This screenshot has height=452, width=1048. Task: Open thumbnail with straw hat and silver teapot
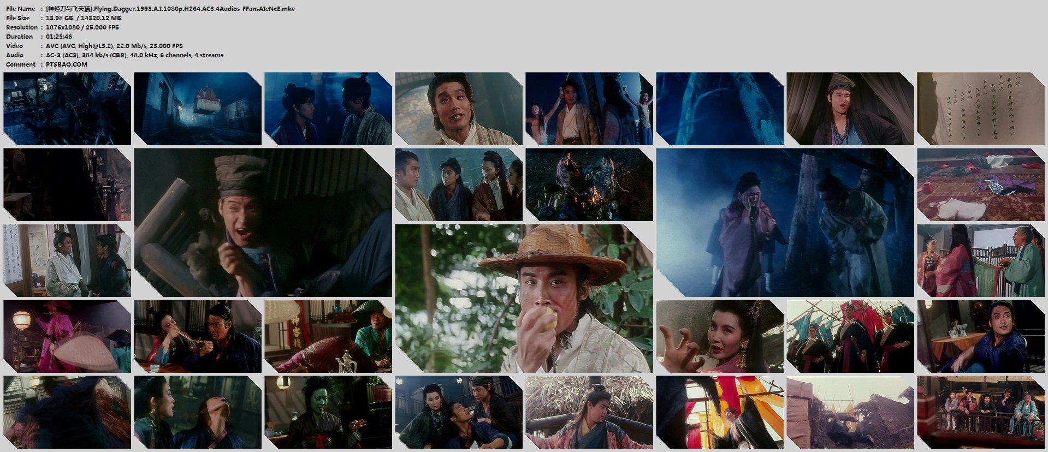click(328, 336)
